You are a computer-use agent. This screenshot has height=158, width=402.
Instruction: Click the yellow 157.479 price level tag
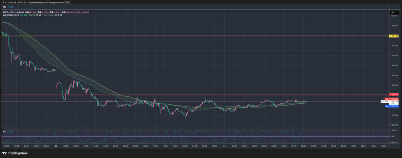pyautogui.click(x=394, y=36)
